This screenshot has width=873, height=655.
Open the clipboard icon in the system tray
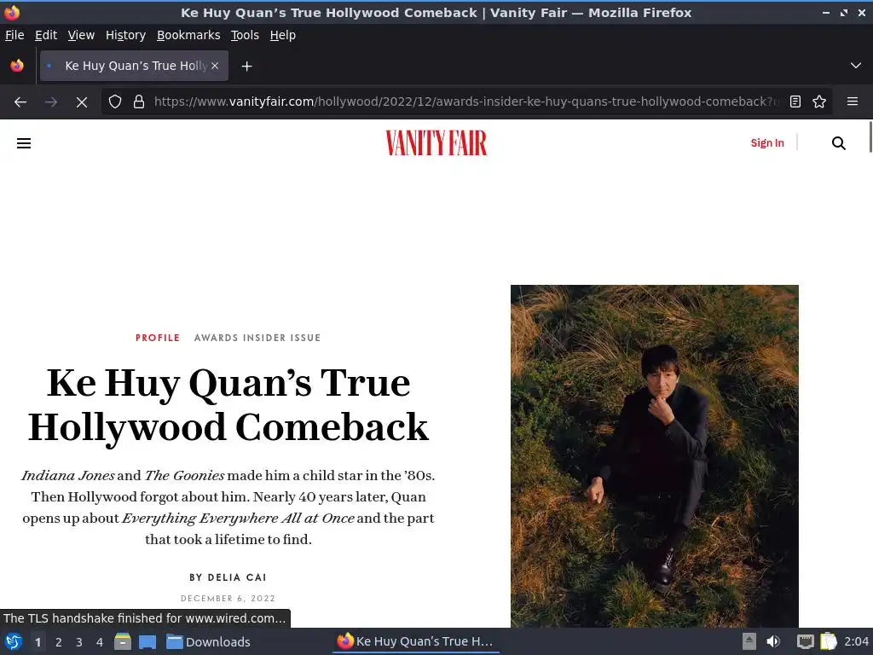pyautogui.click(x=829, y=641)
